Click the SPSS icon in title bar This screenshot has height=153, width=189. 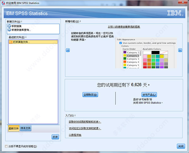(3, 3)
